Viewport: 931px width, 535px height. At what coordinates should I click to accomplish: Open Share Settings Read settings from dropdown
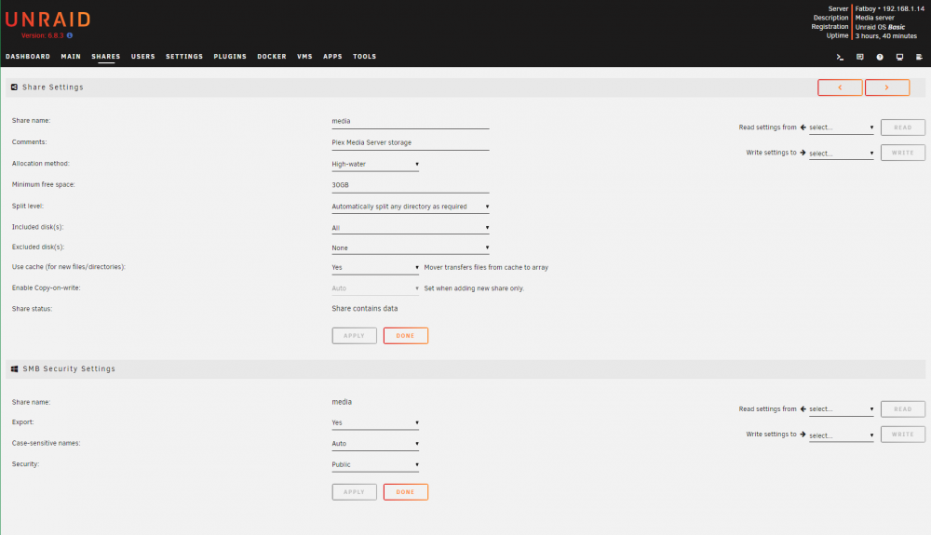842,127
